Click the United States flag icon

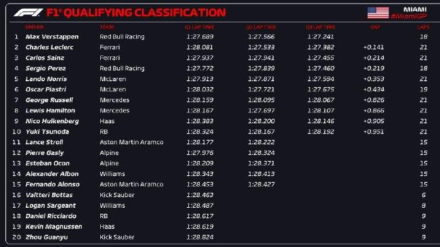[x=378, y=13]
